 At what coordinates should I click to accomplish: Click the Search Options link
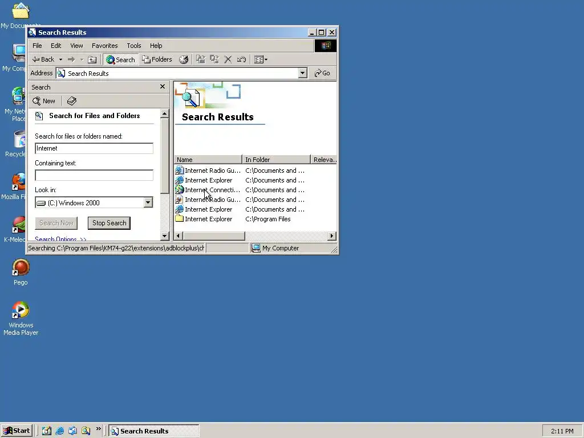tap(60, 239)
